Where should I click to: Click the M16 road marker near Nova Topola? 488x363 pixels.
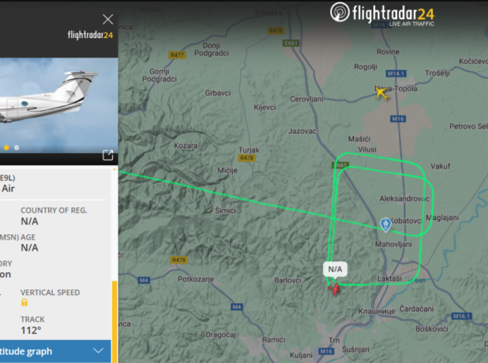(x=398, y=119)
